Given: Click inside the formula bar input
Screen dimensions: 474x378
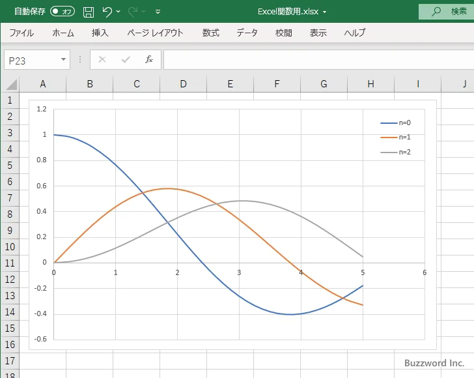Looking at the screenshot, I should pyautogui.click(x=318, y=59).
